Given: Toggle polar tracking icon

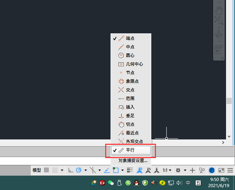Looking at the screenshot, I should point(79,170).
